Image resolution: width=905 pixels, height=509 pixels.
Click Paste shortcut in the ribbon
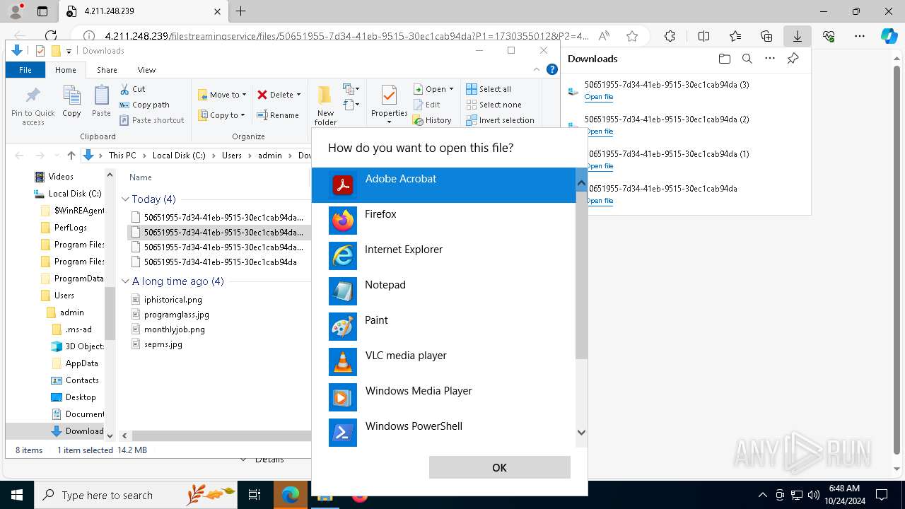[152, 120]
